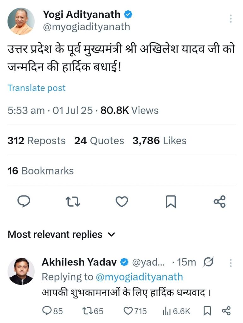View the 24 Quotes list
The height and width of the screenshot is (323, 243).
pyautogui.click(x=99, y=141)
